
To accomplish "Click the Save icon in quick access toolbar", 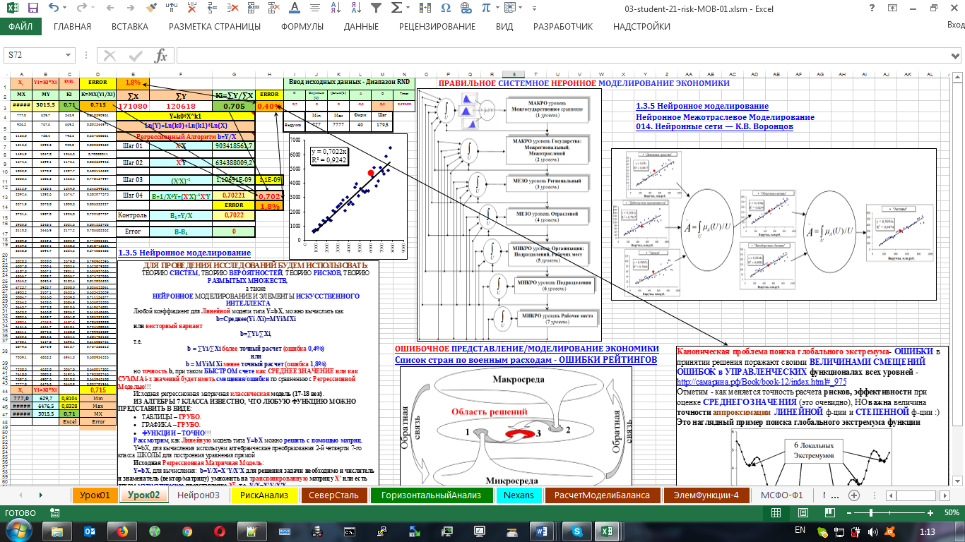I will (35, 9).
